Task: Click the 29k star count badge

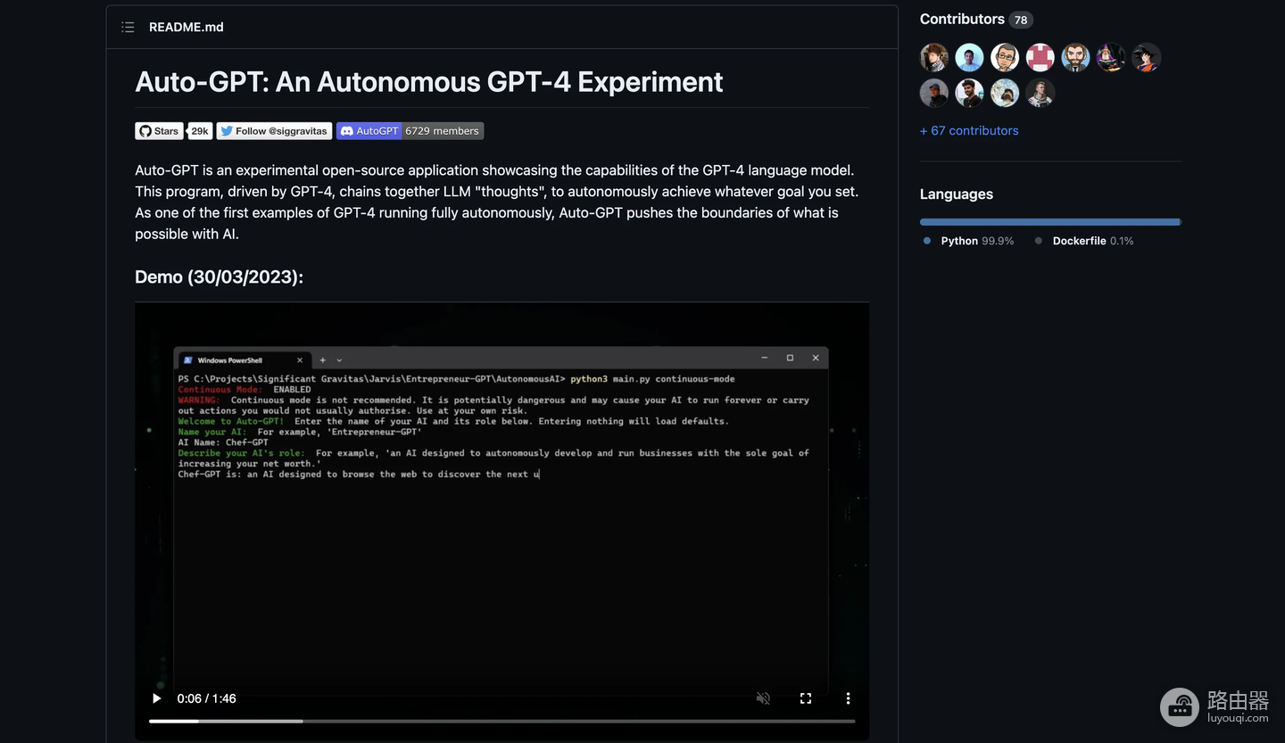Action: point(200,131)
